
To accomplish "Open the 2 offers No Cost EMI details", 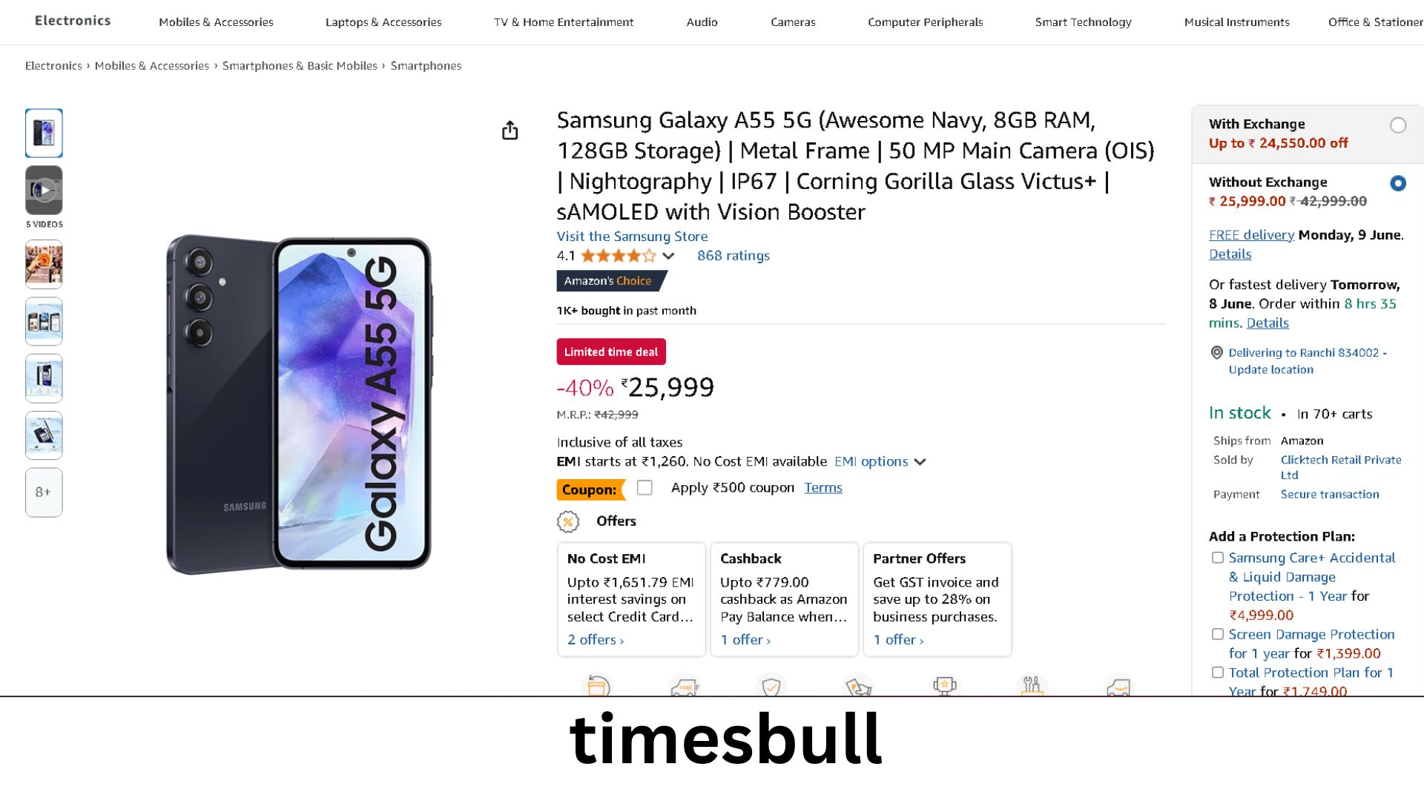I will (x=595, y=640).
